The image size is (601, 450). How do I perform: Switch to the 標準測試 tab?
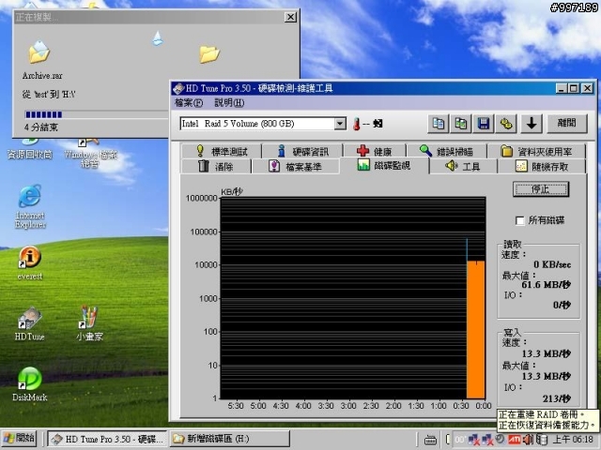pos(222,152)
